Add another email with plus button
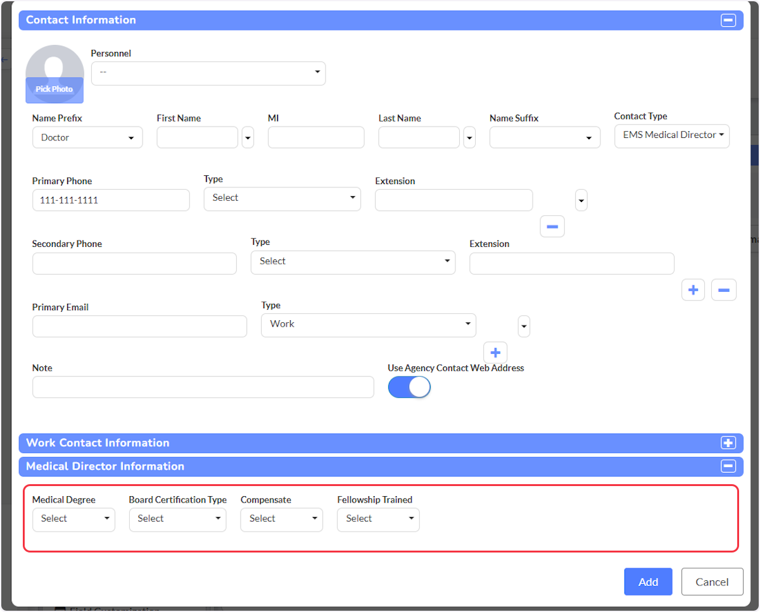The height and width of the screenshot is (612, 760). (495, 353)
